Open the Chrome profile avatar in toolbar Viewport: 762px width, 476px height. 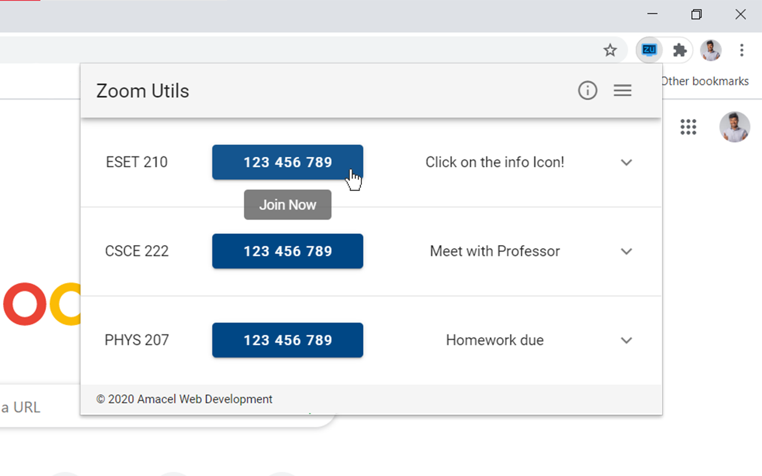711,50
